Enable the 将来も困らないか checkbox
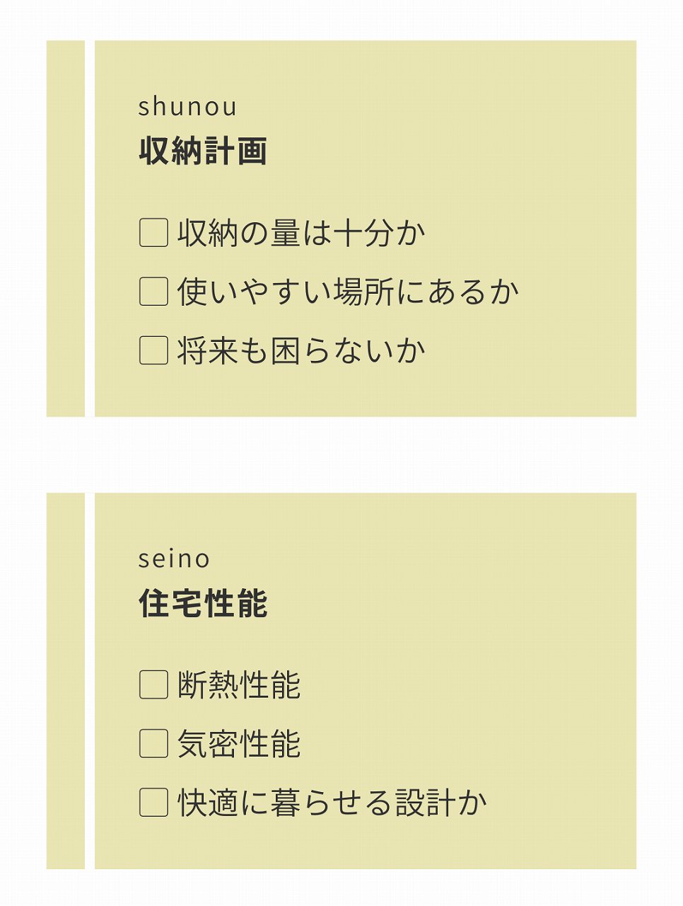 (153, 350)
